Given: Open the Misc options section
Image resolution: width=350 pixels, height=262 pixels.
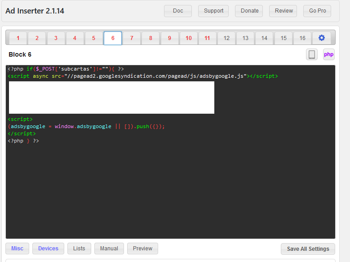Looking at the screenshot, I should 17,249.
